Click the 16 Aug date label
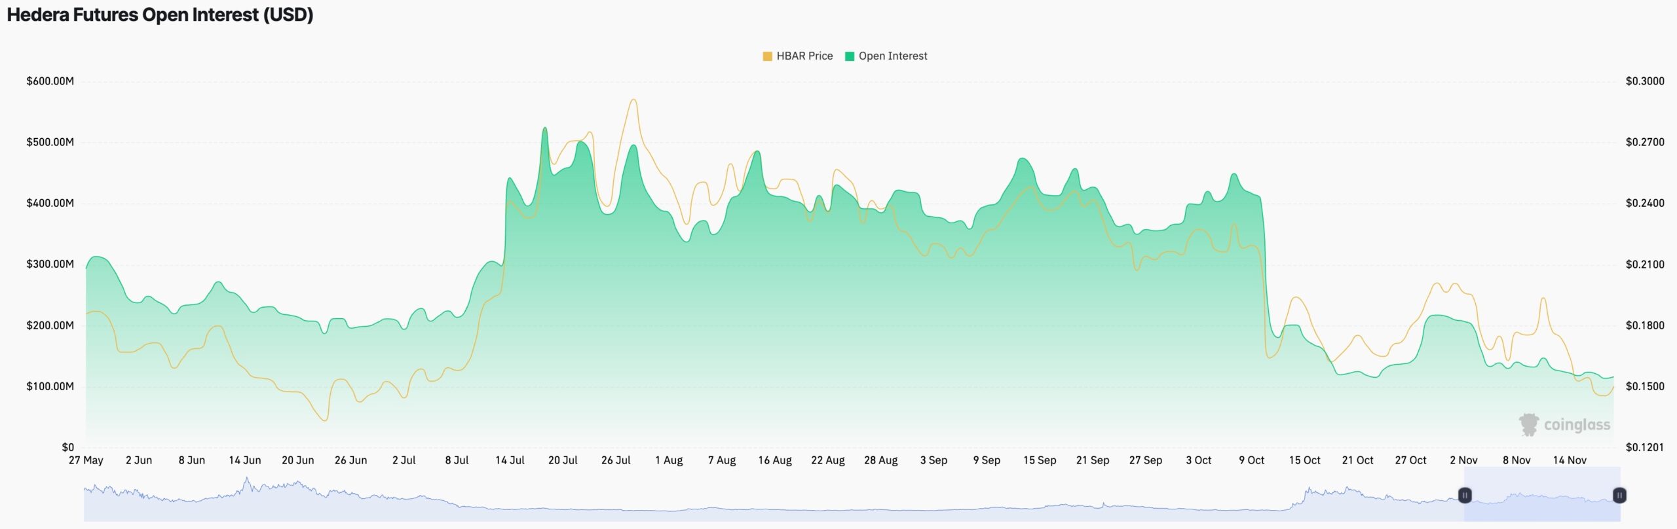The image size is (1677, 529). [775, 460]
